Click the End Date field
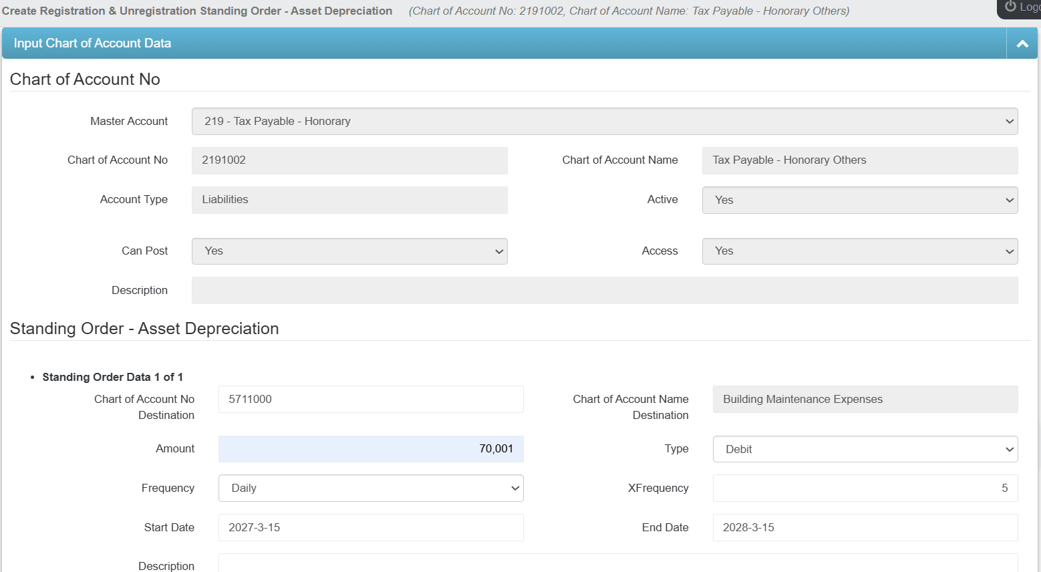 (865, 528)
